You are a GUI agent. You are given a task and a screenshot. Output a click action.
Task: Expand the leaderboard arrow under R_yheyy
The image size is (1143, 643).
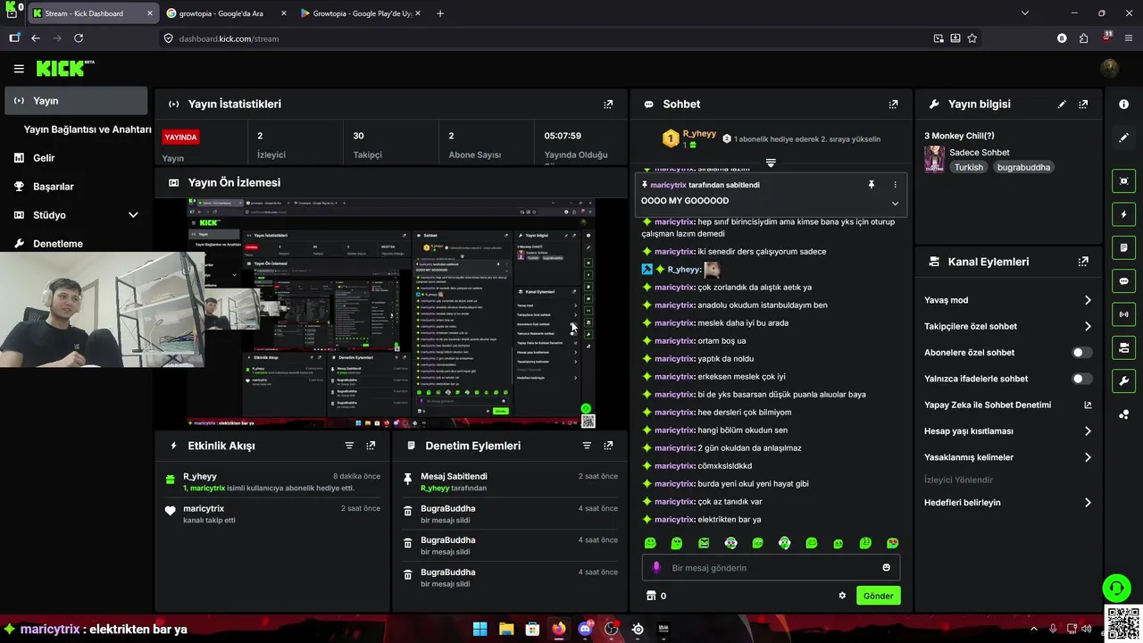771,163
